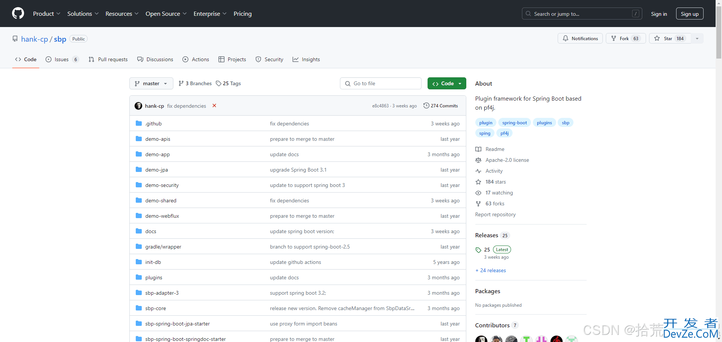Click the Notifications button
The width and height of the screenshot is (722, 342).
(580, 38)
